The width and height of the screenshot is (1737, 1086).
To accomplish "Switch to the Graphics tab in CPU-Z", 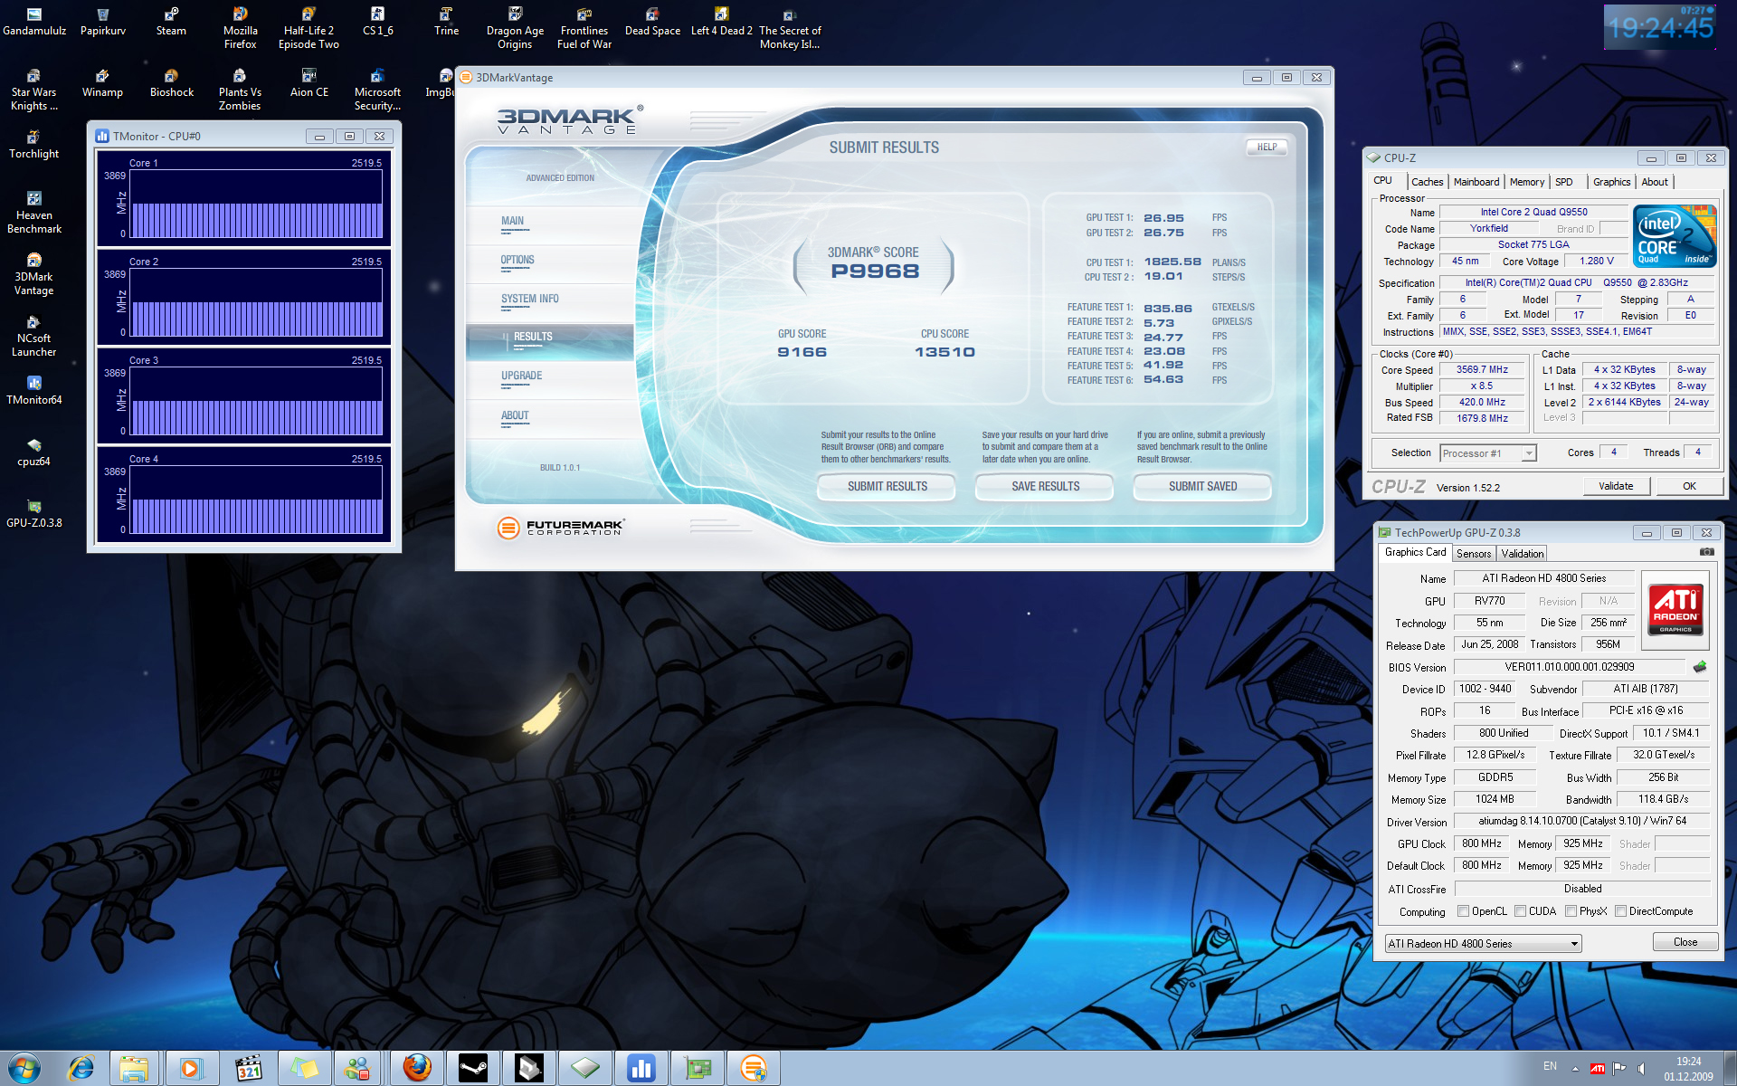I will [x=1611, y=182].
